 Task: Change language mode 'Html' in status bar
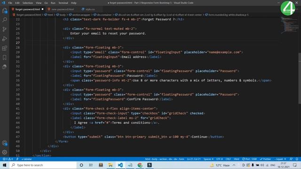[237, 159]
